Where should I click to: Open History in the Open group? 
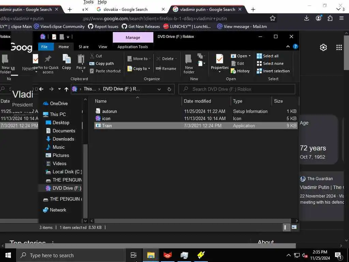240,71
